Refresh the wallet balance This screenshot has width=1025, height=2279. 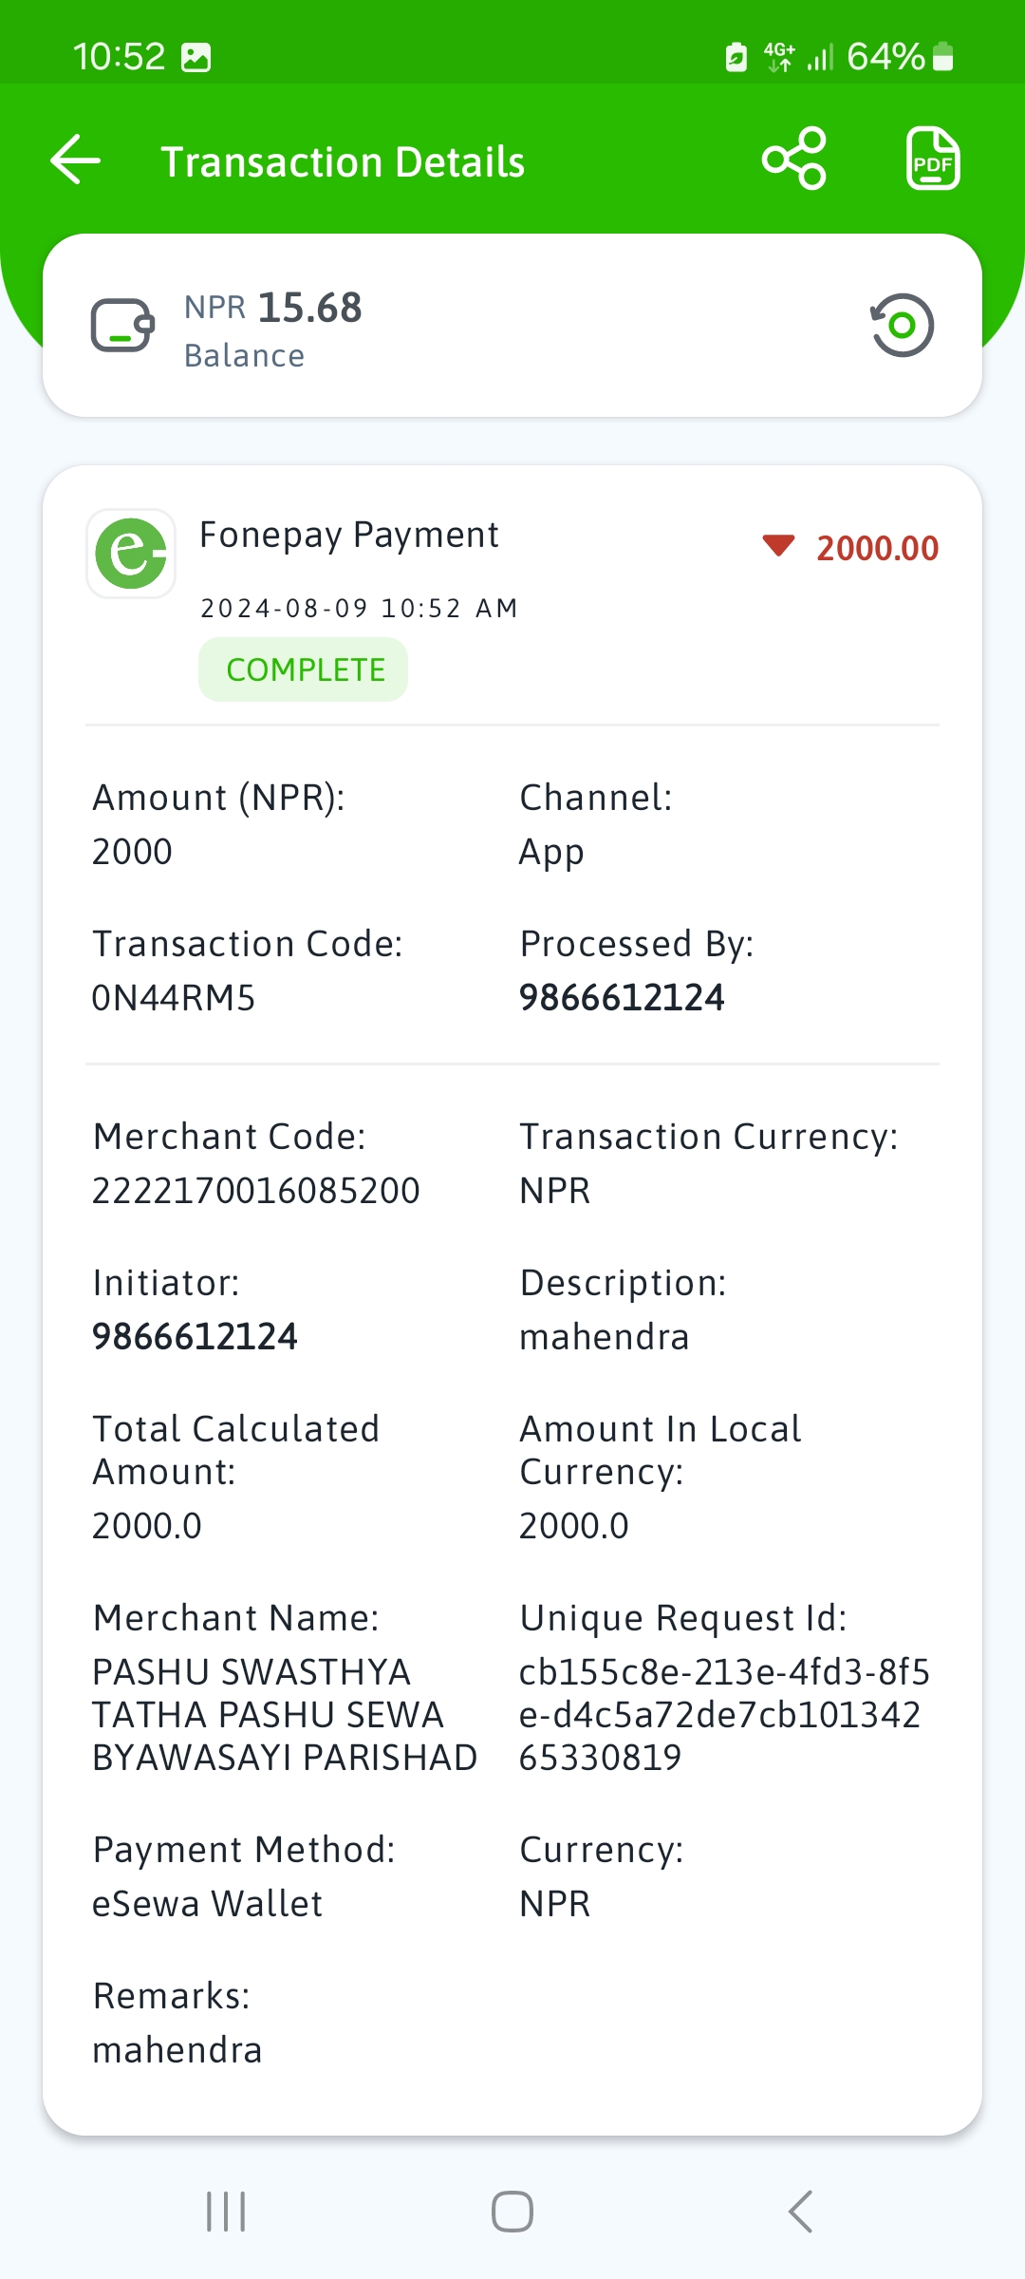(902, 326)
